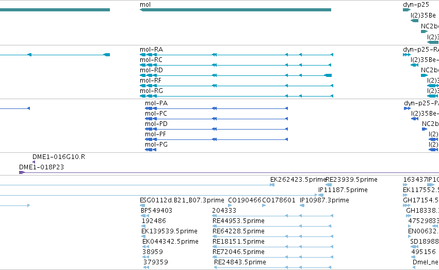Select the EK262423.5prime EST label

pyautogui.click(x=299, y=180)
